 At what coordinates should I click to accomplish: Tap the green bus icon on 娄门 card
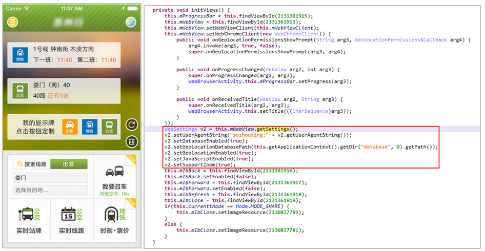pos(20,91)
